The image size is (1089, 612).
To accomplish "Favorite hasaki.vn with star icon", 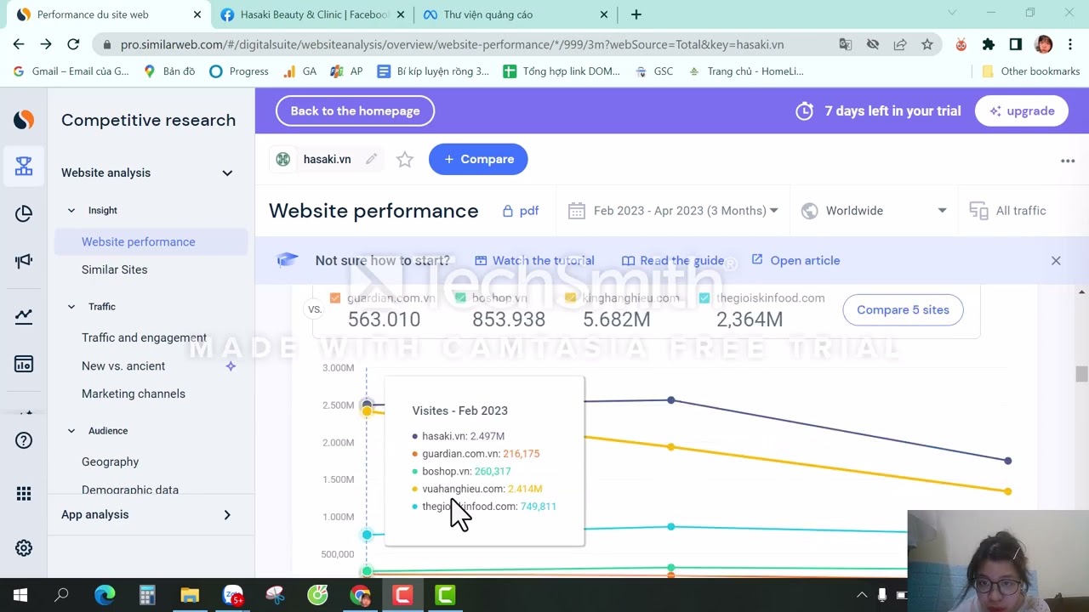I will (405, 159).
